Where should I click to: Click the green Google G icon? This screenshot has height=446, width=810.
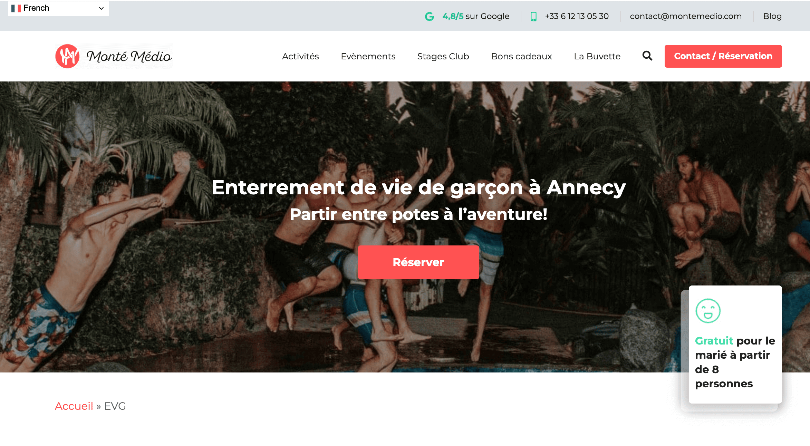tap(429, 16)
